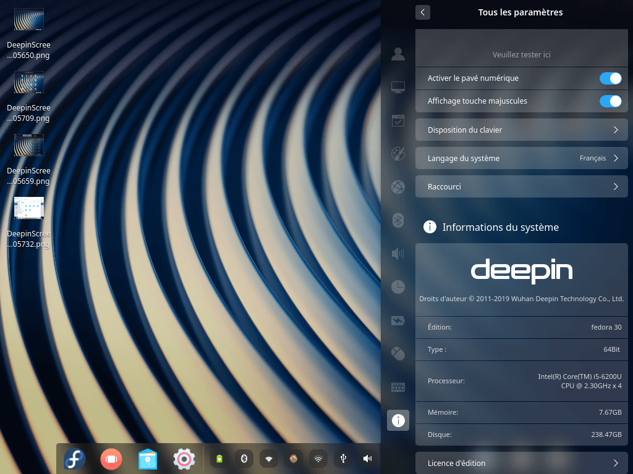Image resolution: width=633 pixels, height=474 pixels.
Task: Select desktop file DeepinScree...05732.png
Action: pos(28,223)
